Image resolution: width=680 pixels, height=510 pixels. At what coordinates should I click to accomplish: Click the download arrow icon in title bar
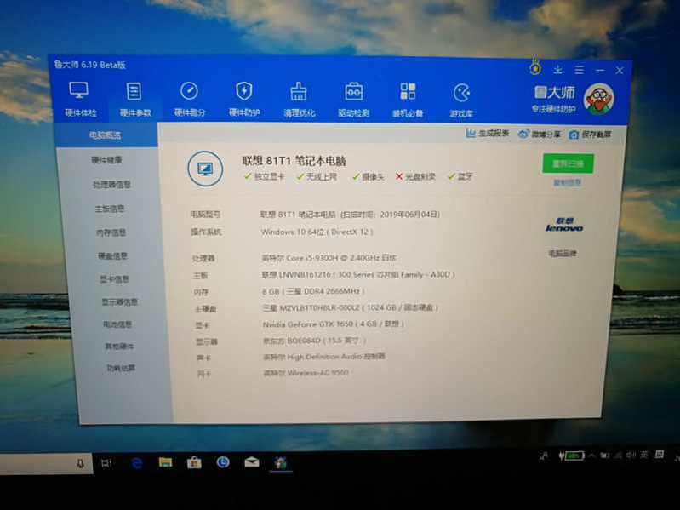tap(558, 69)
